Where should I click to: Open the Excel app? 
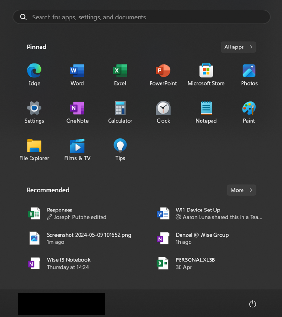tap(120, 74)
